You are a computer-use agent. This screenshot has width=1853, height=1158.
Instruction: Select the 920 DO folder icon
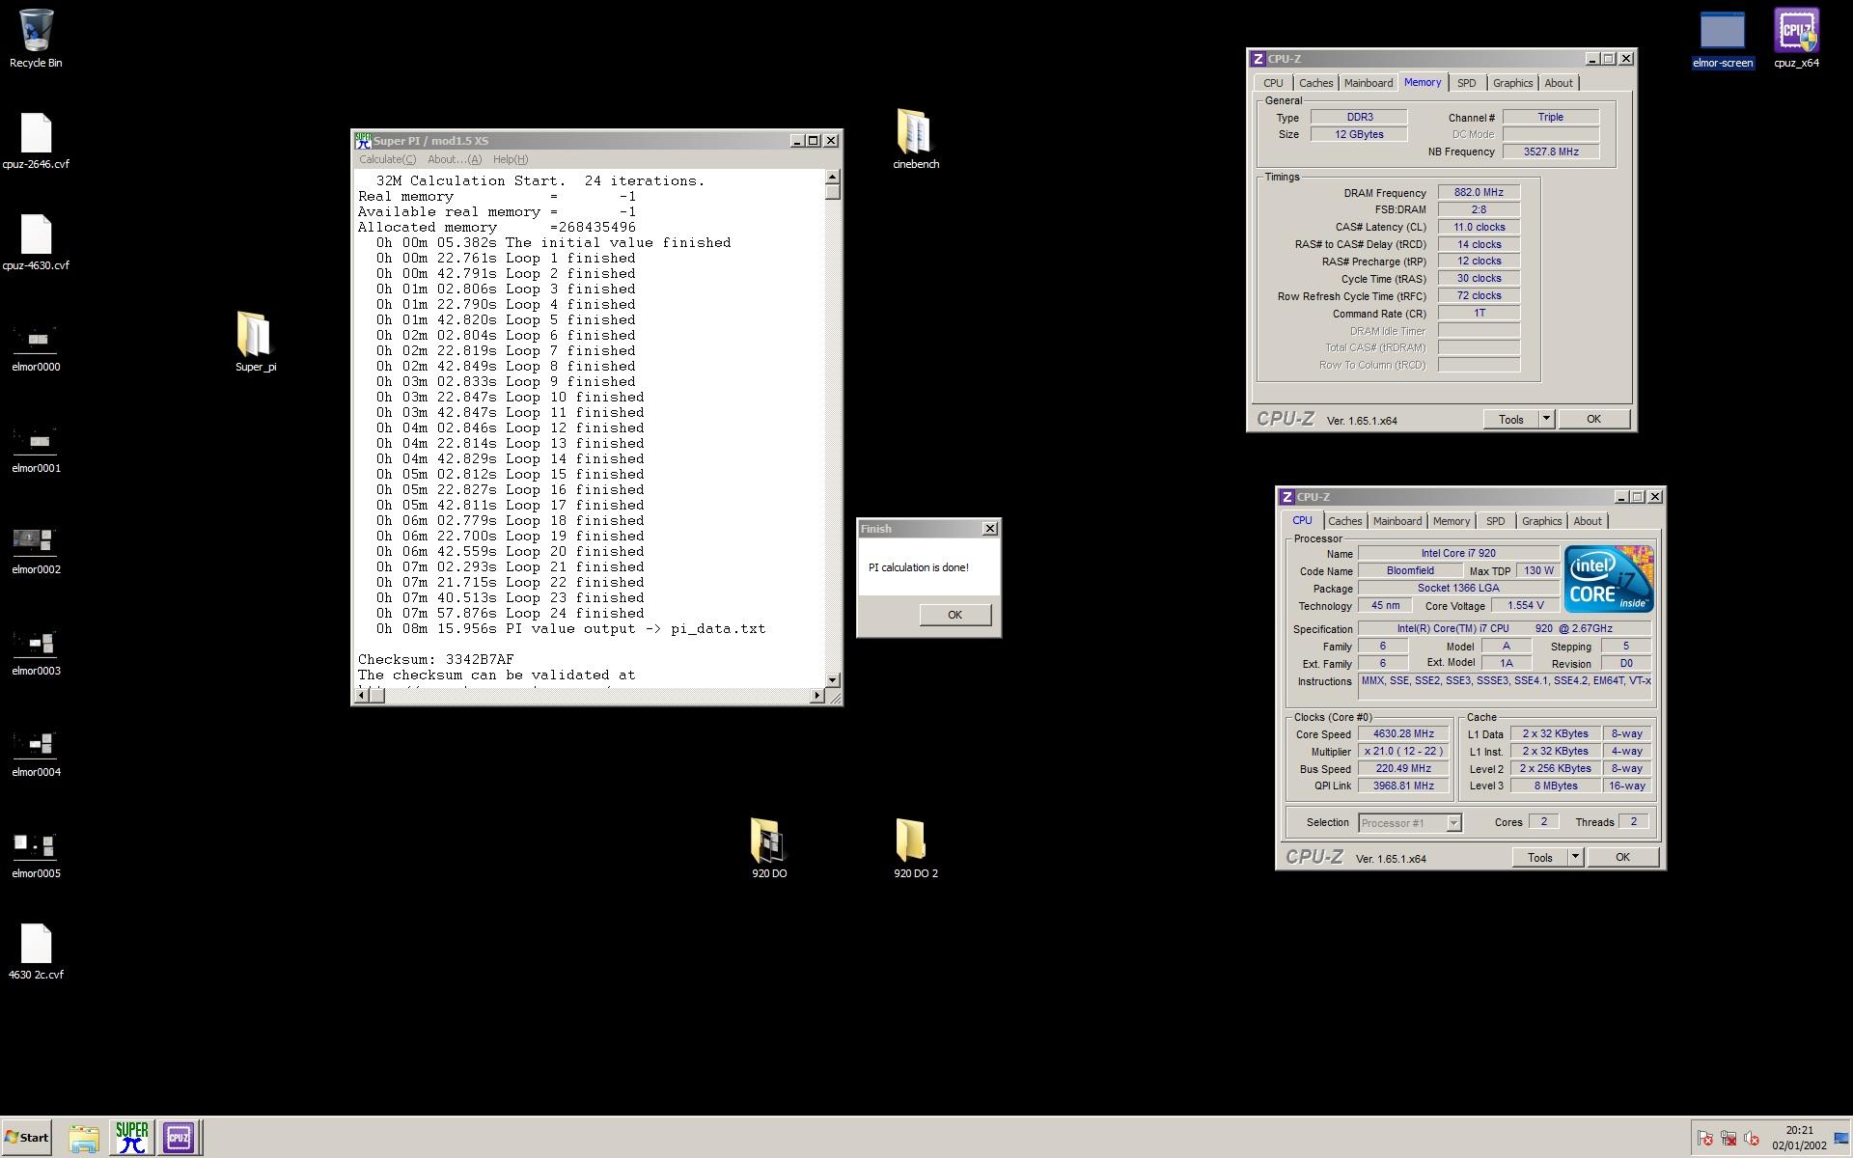point(768,847)
